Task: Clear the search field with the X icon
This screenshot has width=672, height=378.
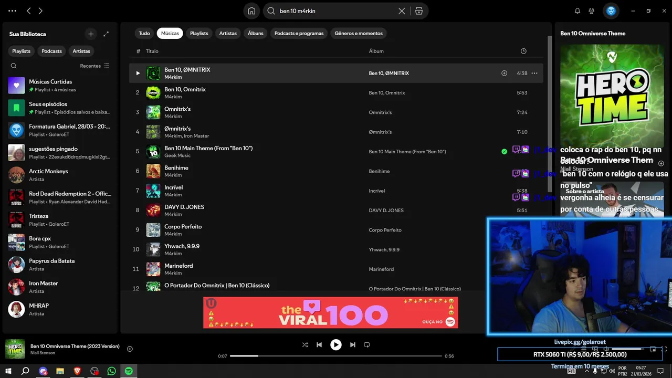Action: point(402,11)
